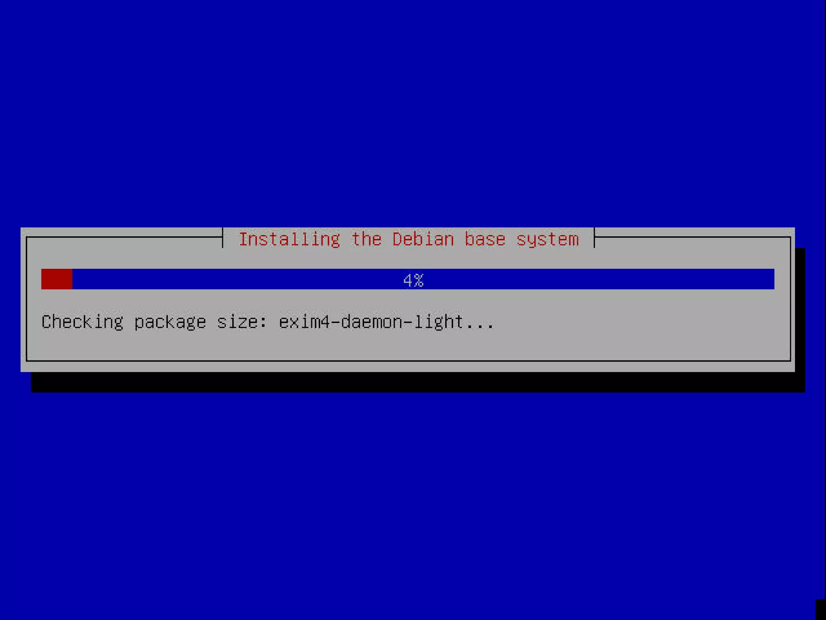
Task: Click the word "Debian" in the title
Action: (423, 239)
